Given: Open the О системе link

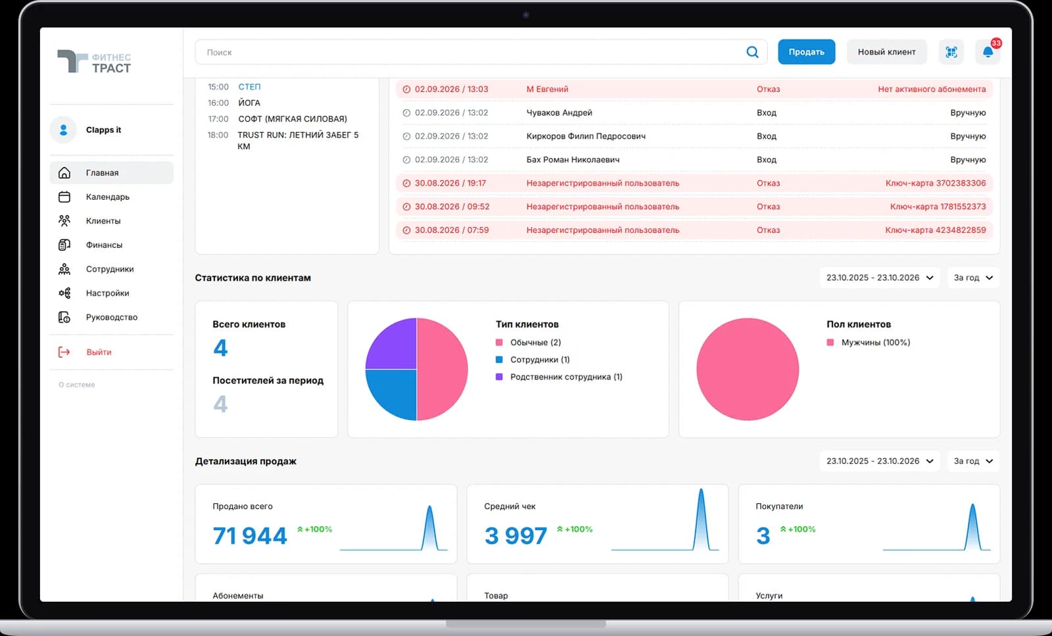Looking at the screenshot, I should click(77, 385).
